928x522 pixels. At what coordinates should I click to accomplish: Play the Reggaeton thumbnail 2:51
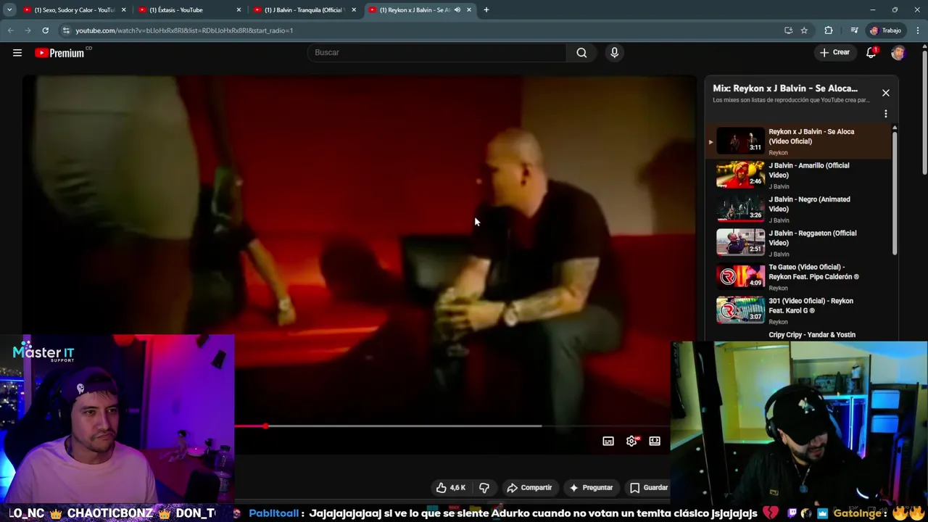740,242
